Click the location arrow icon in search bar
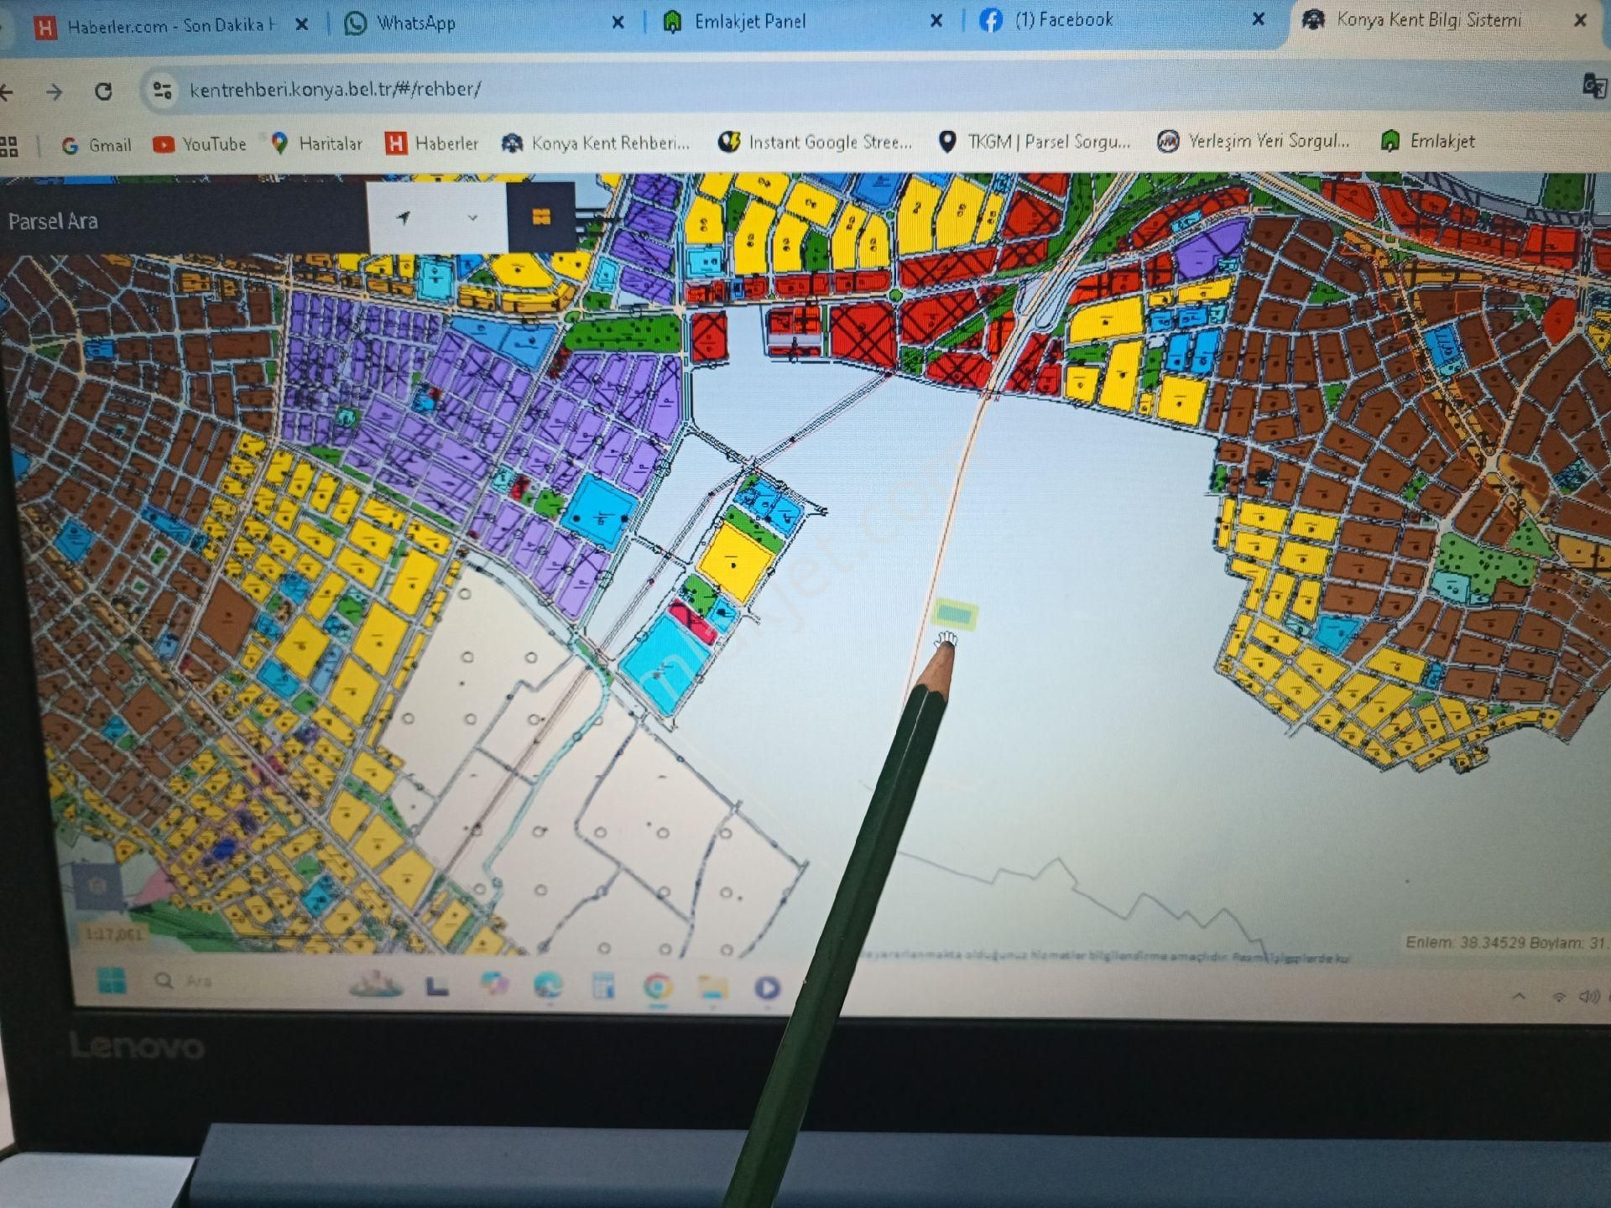1611x1208 pixels. tap(404, 218)
